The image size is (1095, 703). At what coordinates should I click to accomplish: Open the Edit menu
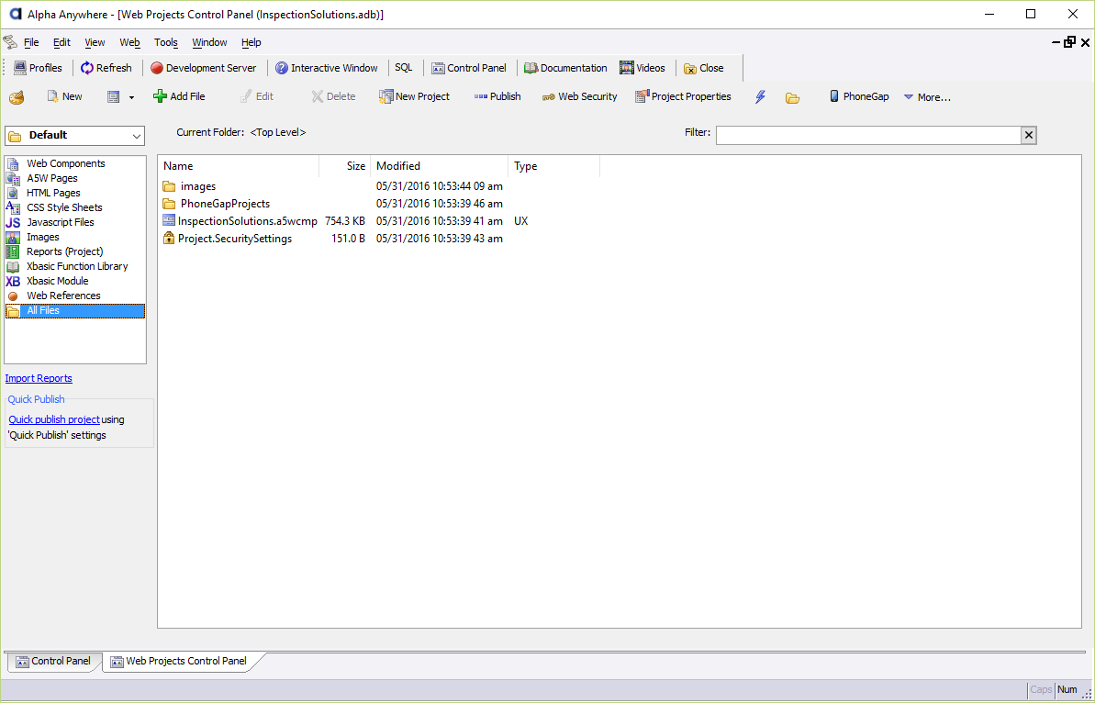62,42
